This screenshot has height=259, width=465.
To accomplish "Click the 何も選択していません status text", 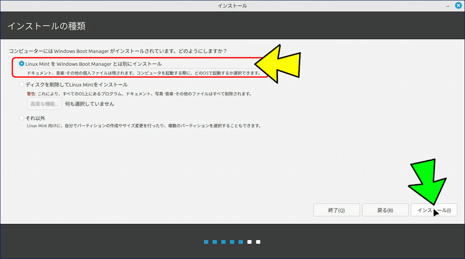I will (x=89, y=104).
